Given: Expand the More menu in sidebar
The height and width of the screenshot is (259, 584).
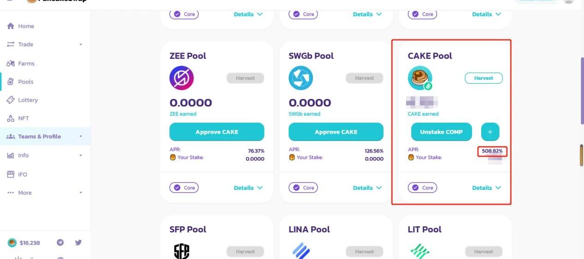Looking at the screenshot, I should tap(44, 193).
